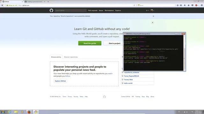Screen dimensions: 204x114
Task: Click the browser back arrow button
Action: pyautogui.click(x=2, y=5)
